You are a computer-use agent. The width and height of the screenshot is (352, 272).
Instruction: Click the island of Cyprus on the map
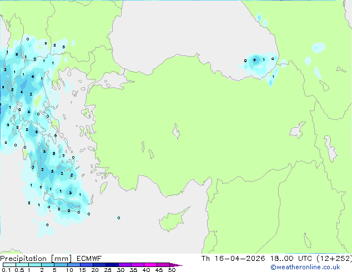172,221
